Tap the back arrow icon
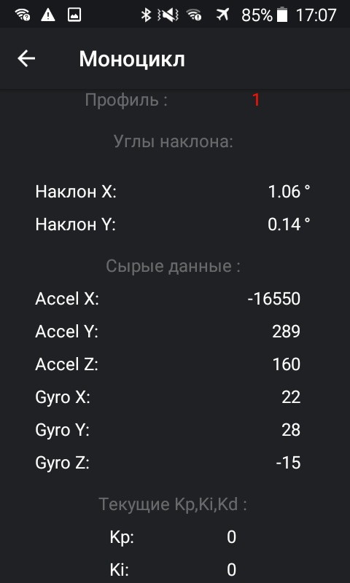Viewport: 350px width, 583px height. coord(26,59)
